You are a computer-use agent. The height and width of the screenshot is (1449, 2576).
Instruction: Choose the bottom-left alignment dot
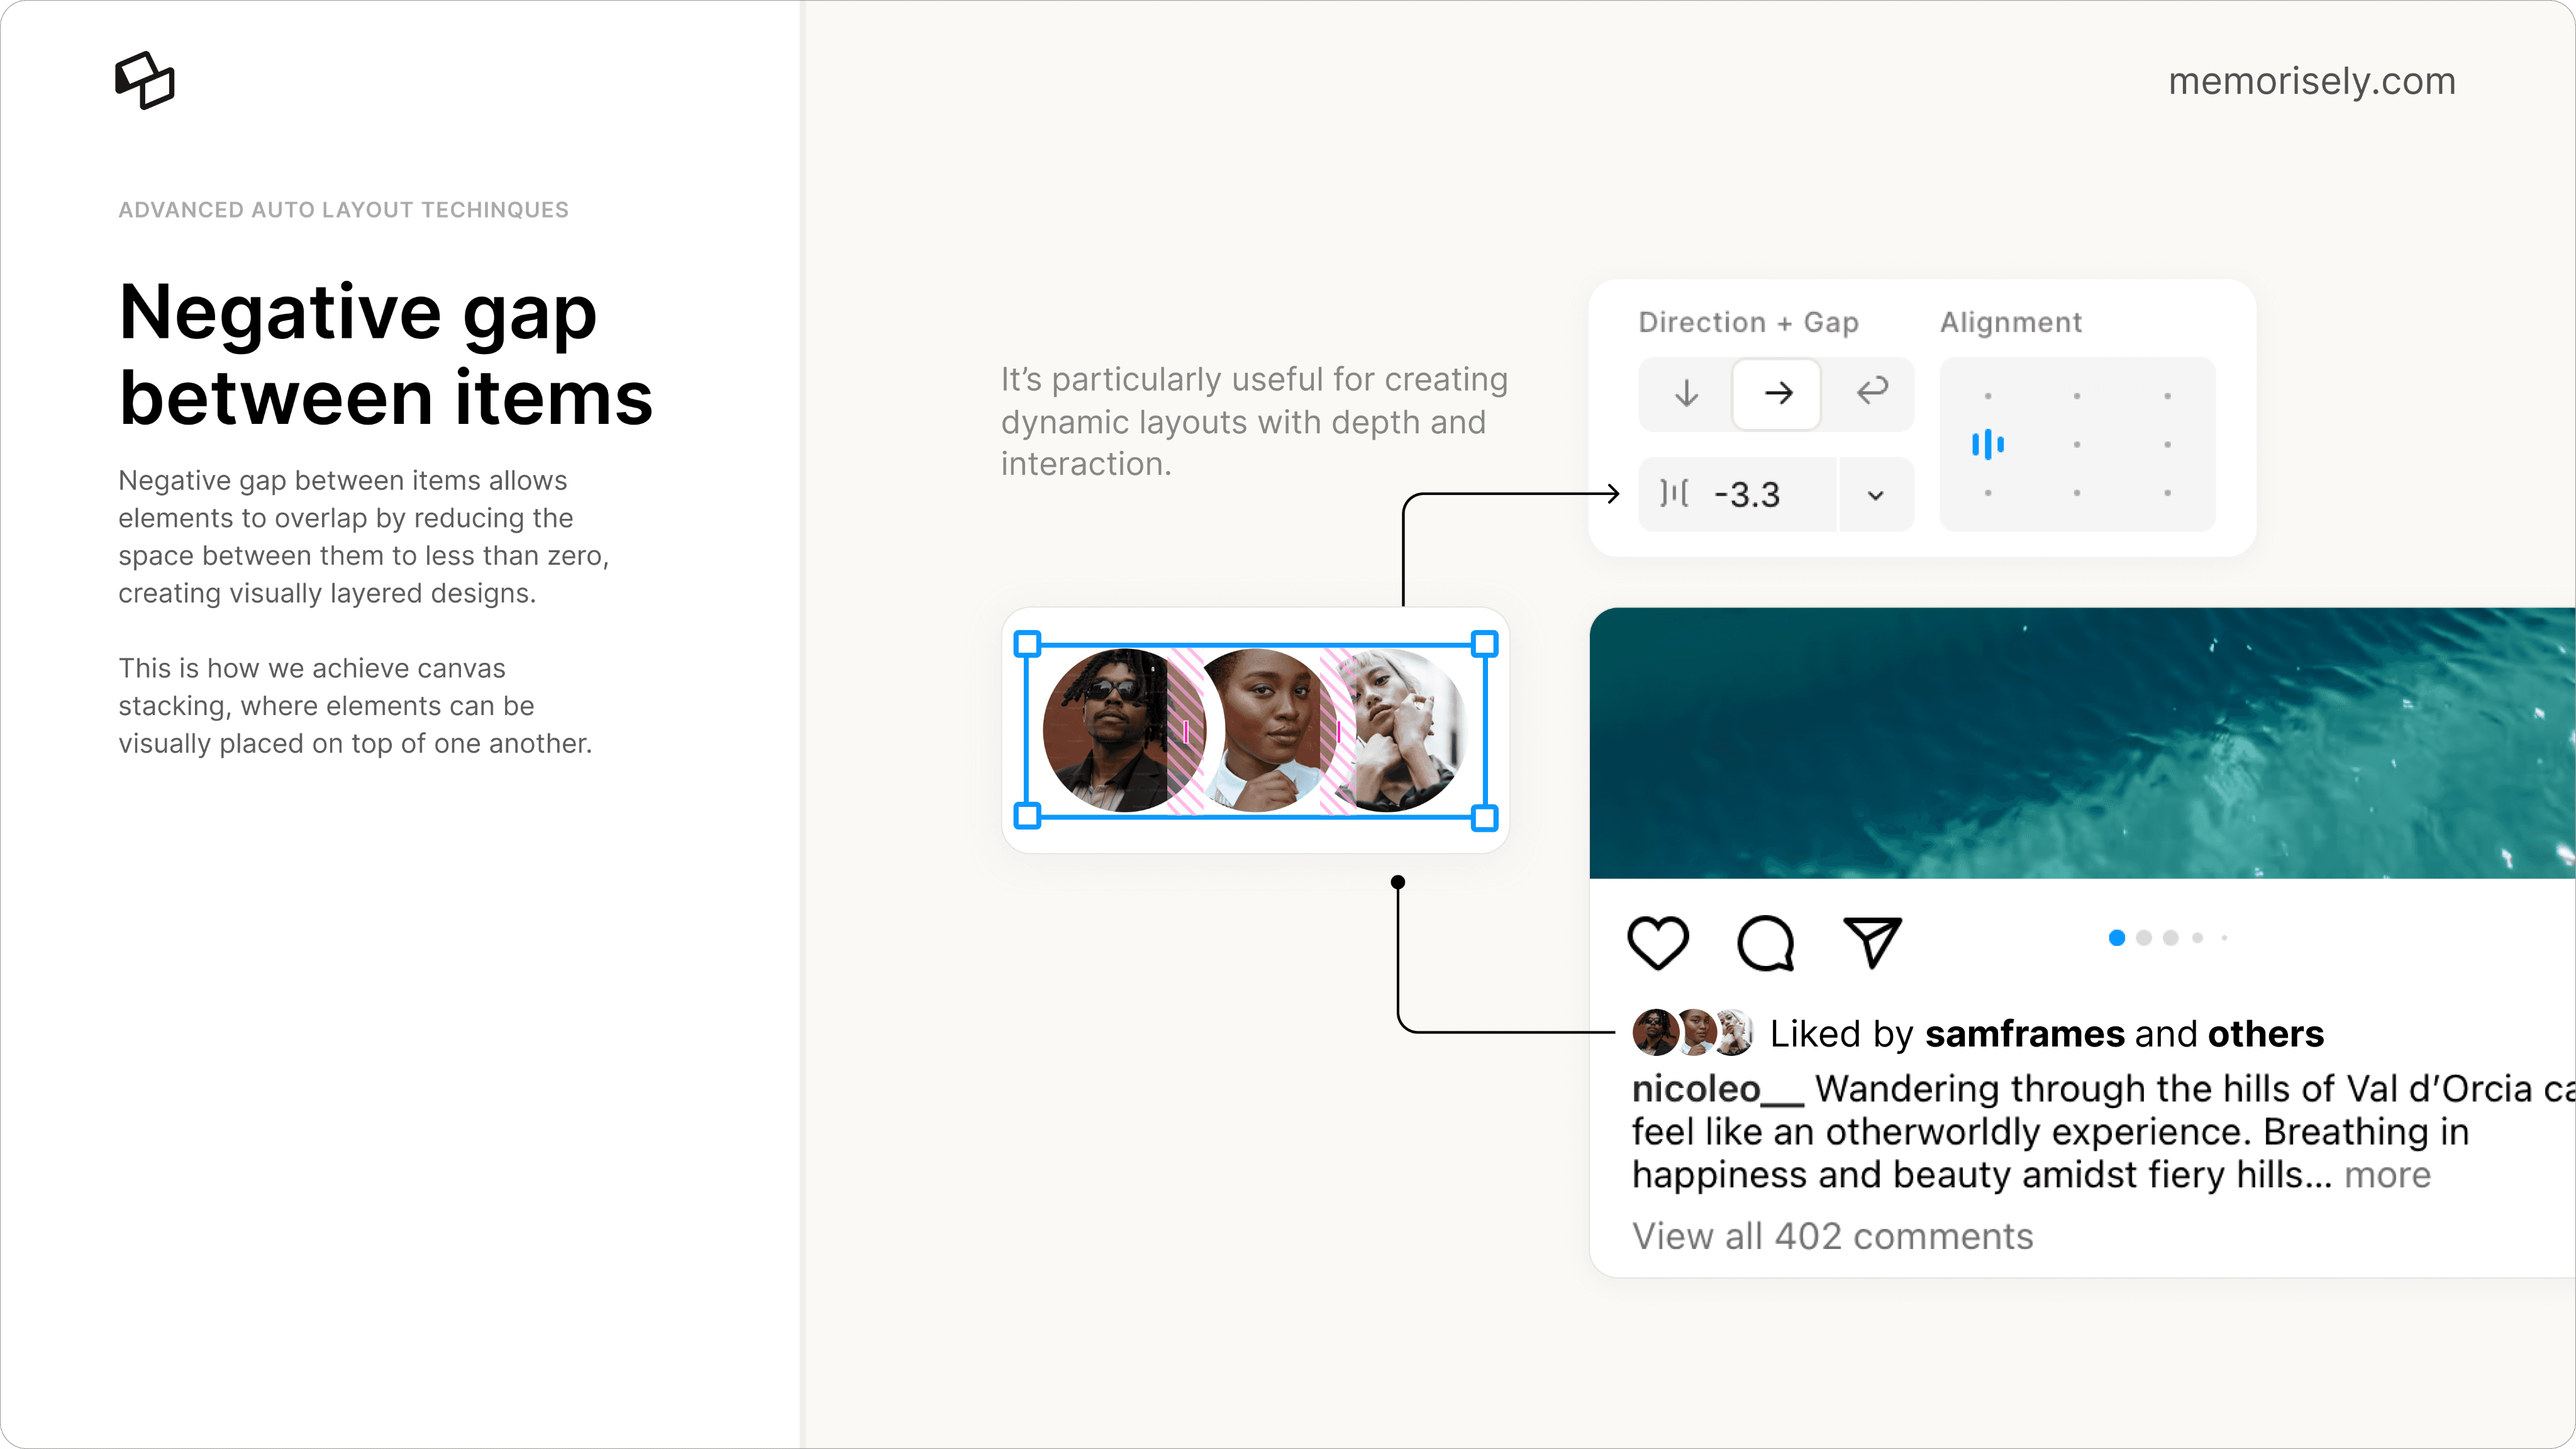pos(1988,493)
